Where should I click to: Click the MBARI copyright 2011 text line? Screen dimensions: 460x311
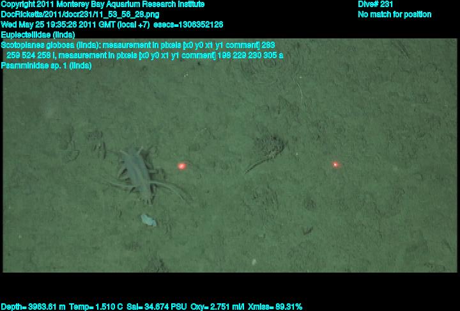tap(103, 4)
